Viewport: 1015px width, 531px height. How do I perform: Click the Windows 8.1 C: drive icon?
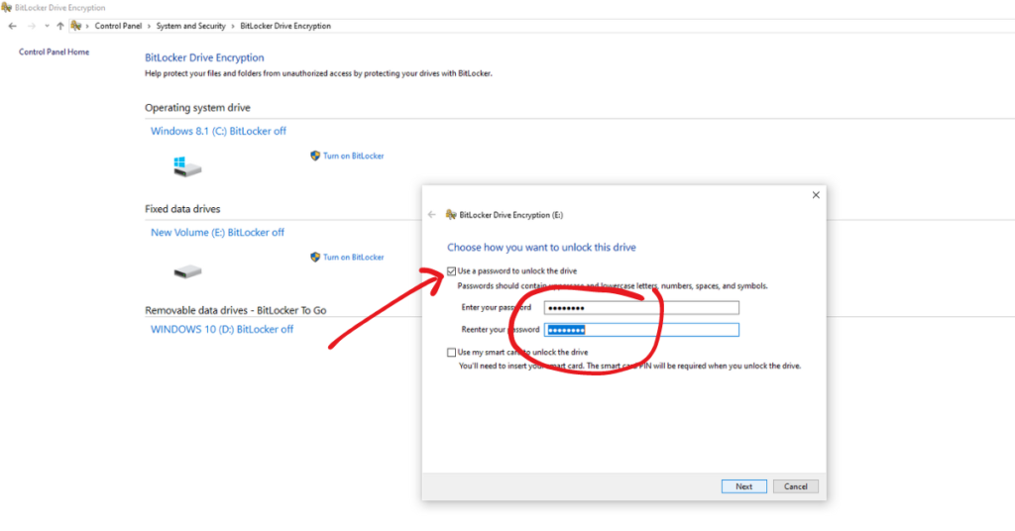click(187, 166)
